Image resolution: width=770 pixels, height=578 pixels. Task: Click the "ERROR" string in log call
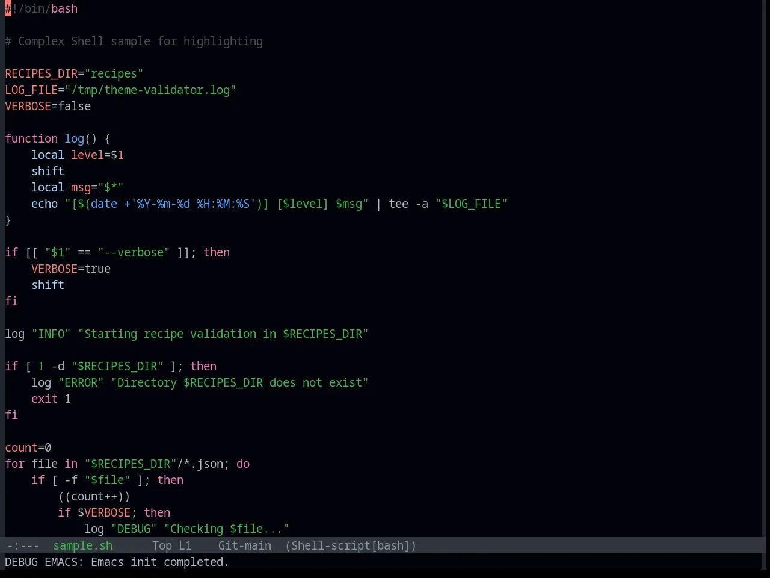pos(81,382)
